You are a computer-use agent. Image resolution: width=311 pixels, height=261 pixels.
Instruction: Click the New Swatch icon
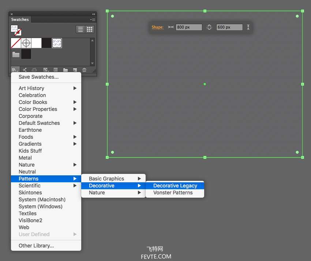point(75,70)
